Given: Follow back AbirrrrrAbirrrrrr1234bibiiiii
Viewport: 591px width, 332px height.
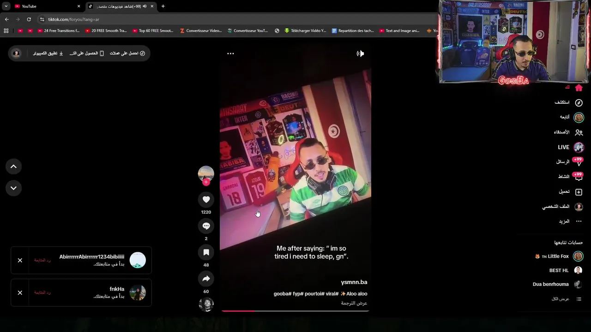Looking at the screenshot, I should pos(42,261).
